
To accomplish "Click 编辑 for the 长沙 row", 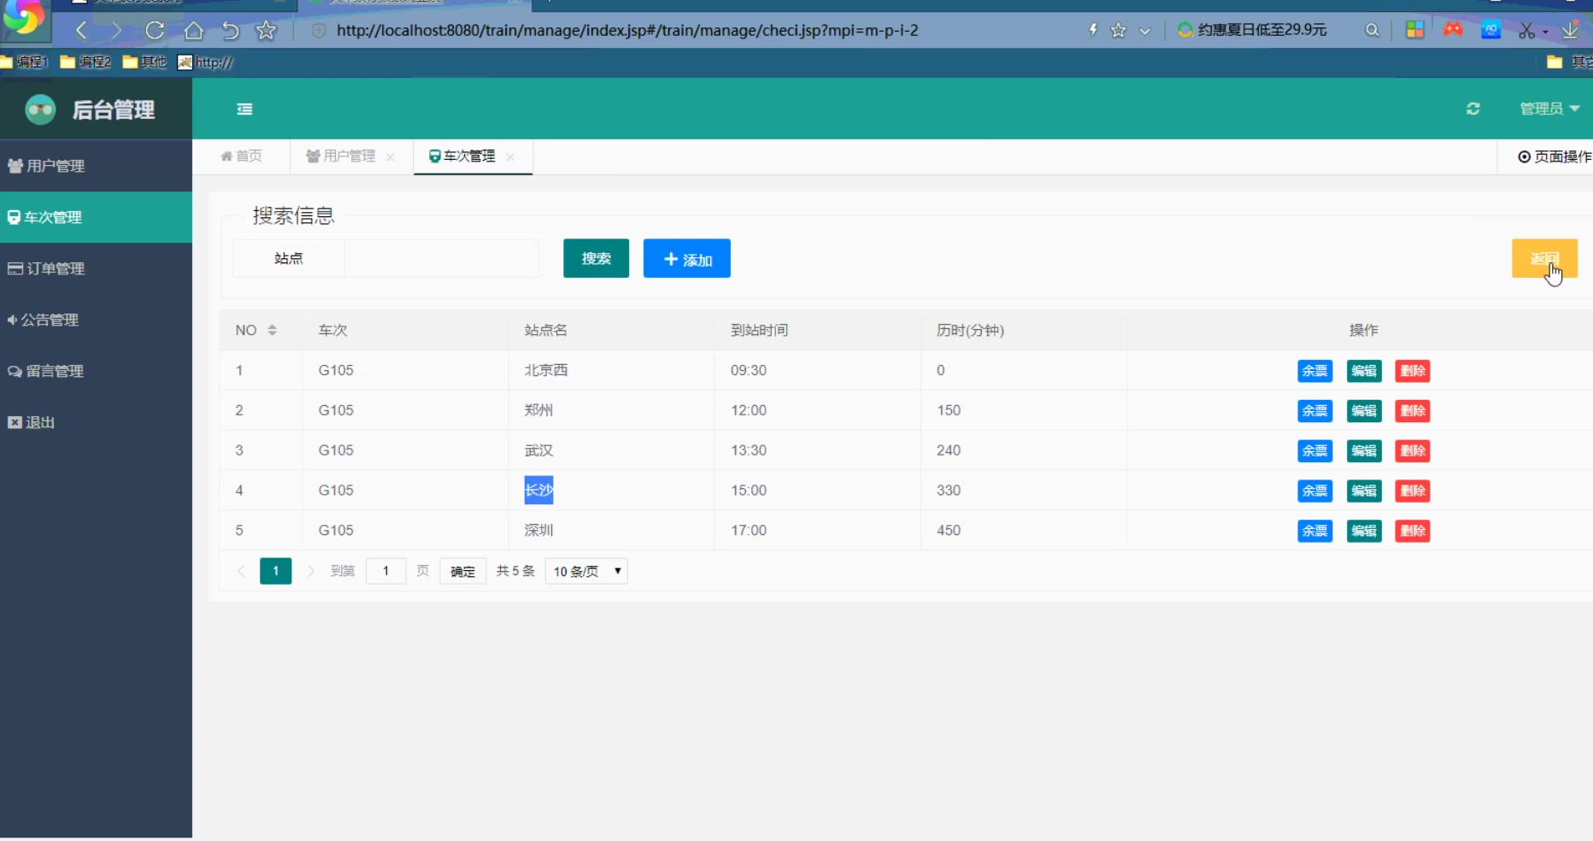I will pyautogui.click(x=1364, y=491).
